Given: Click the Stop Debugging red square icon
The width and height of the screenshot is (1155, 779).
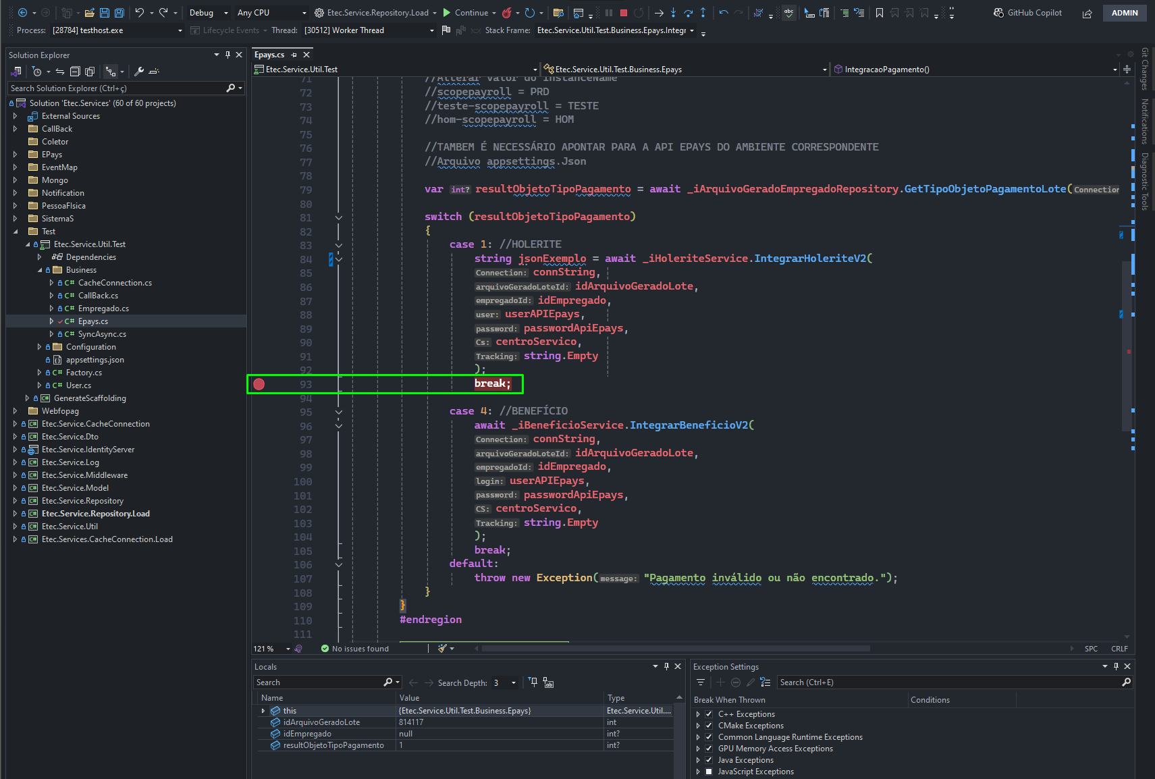Looking at the screenshot, I should tap(624, 13).
